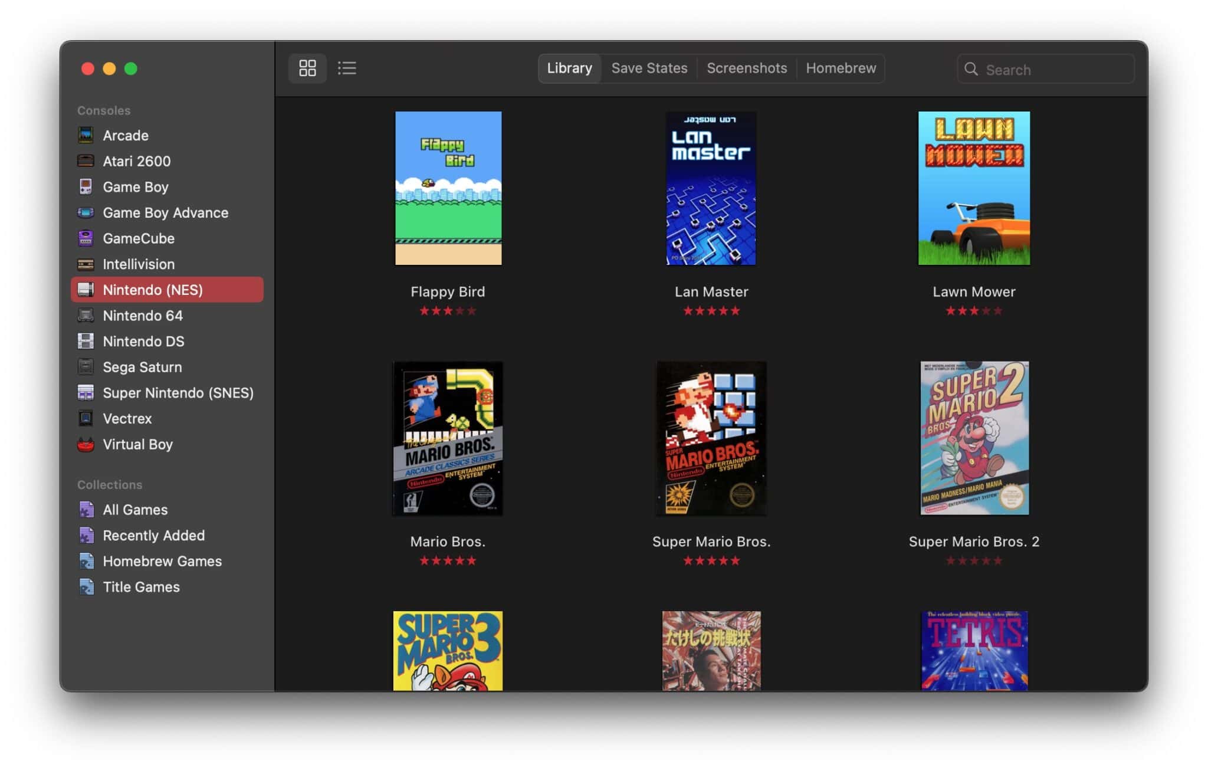
Task: Switch to list view layout
Action: tap(347, 68)
